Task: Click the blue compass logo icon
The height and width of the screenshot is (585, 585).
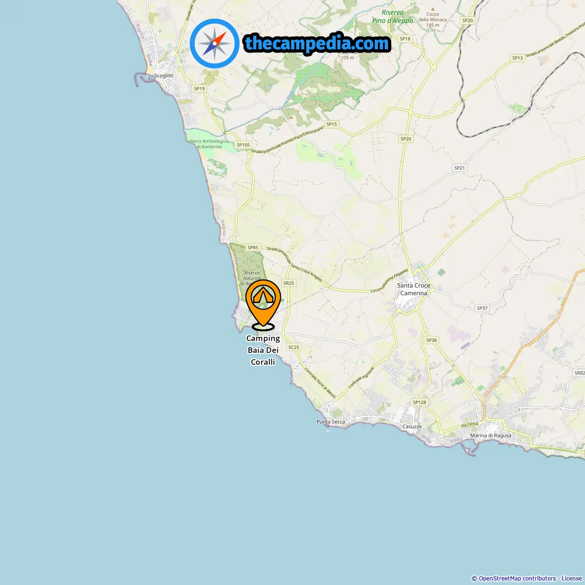Action: [x=214, y=44]
